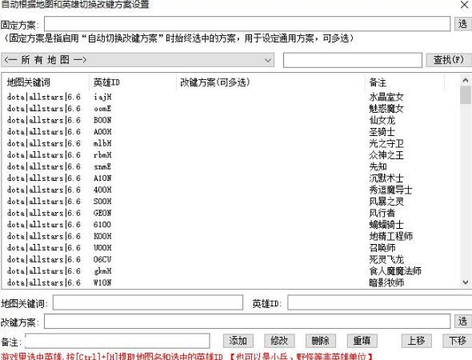The width and height of the screenshot is (472, 360).
Task: Open the 所有地图 dropdown
Action: pos(138,60)
